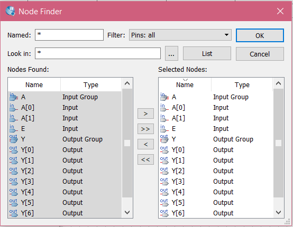The height and width of the screenshot is (227, 293).
Task: Click output group icon for Y in Nodes Found
Action: (14, 139)
